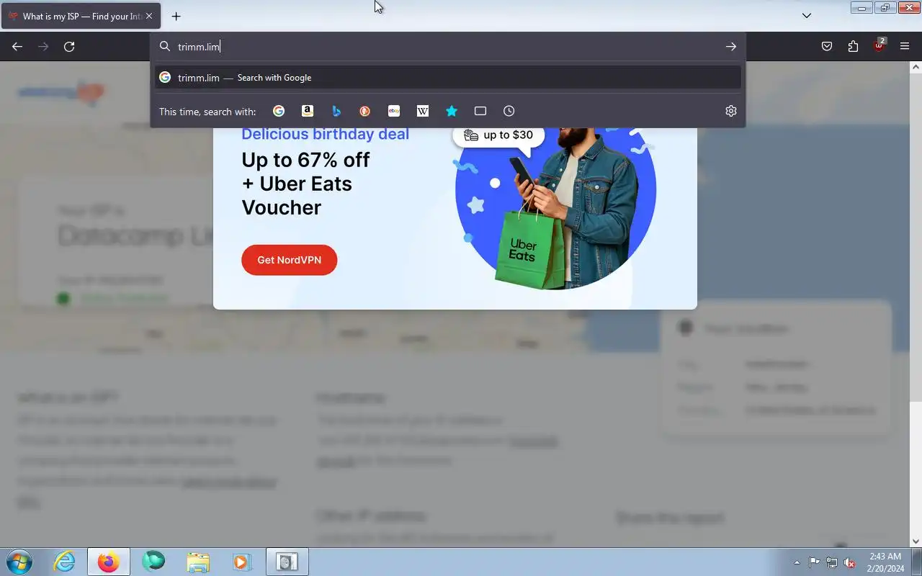Focus the address bar containing trimm.lim
Screen dimensions: 922x576
(447, 47)
